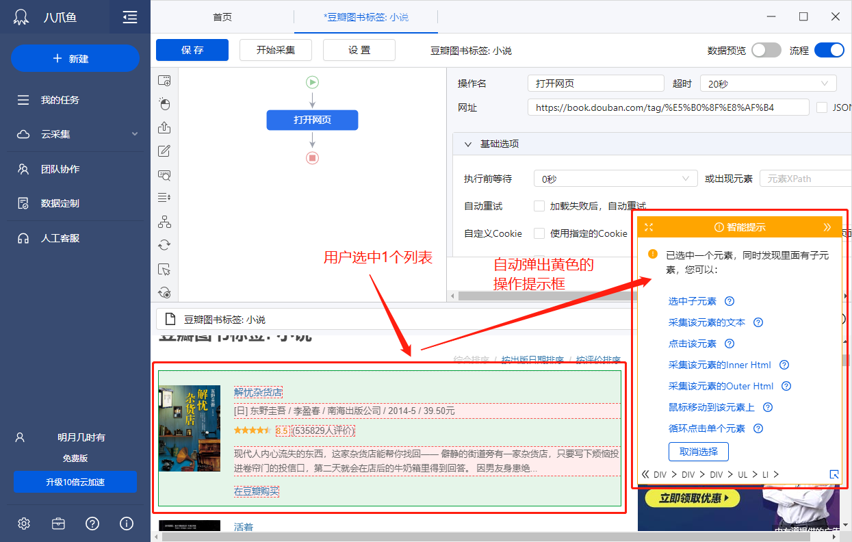
Task: Collapse 智能提示 panel with double chevron
Action: tap(827, 227)
